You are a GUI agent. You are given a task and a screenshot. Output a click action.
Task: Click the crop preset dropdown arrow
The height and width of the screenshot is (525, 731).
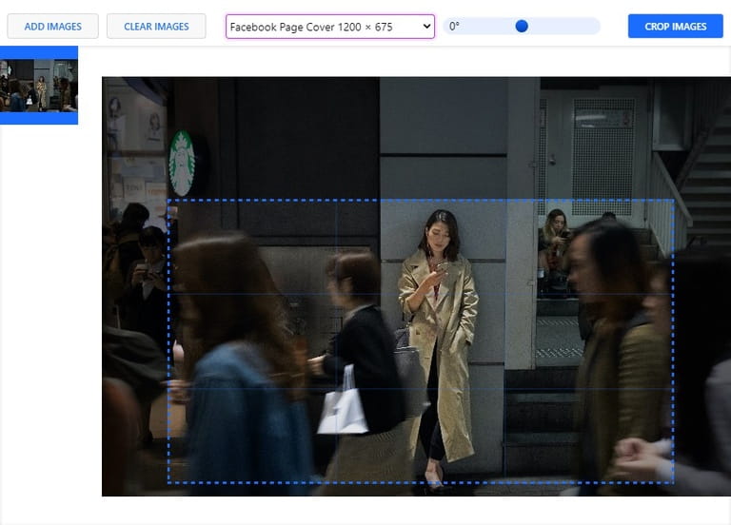(425, 27)
